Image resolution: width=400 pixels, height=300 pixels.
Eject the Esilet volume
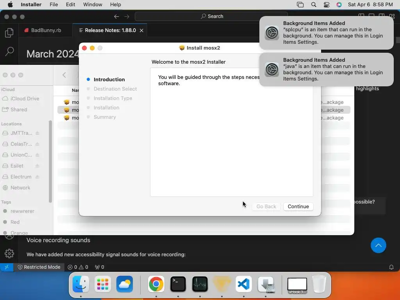(37, 166)
